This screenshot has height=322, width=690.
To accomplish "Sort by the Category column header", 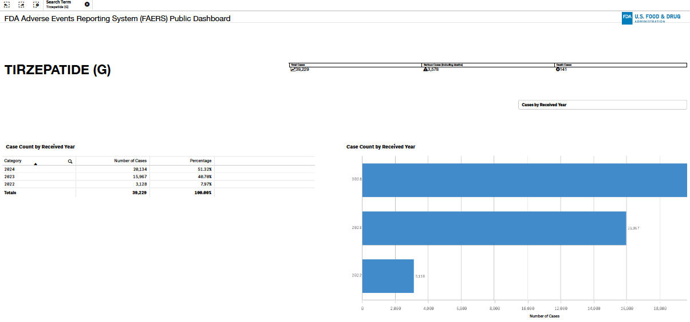I will pyautogui.click(x=13, y=161).
